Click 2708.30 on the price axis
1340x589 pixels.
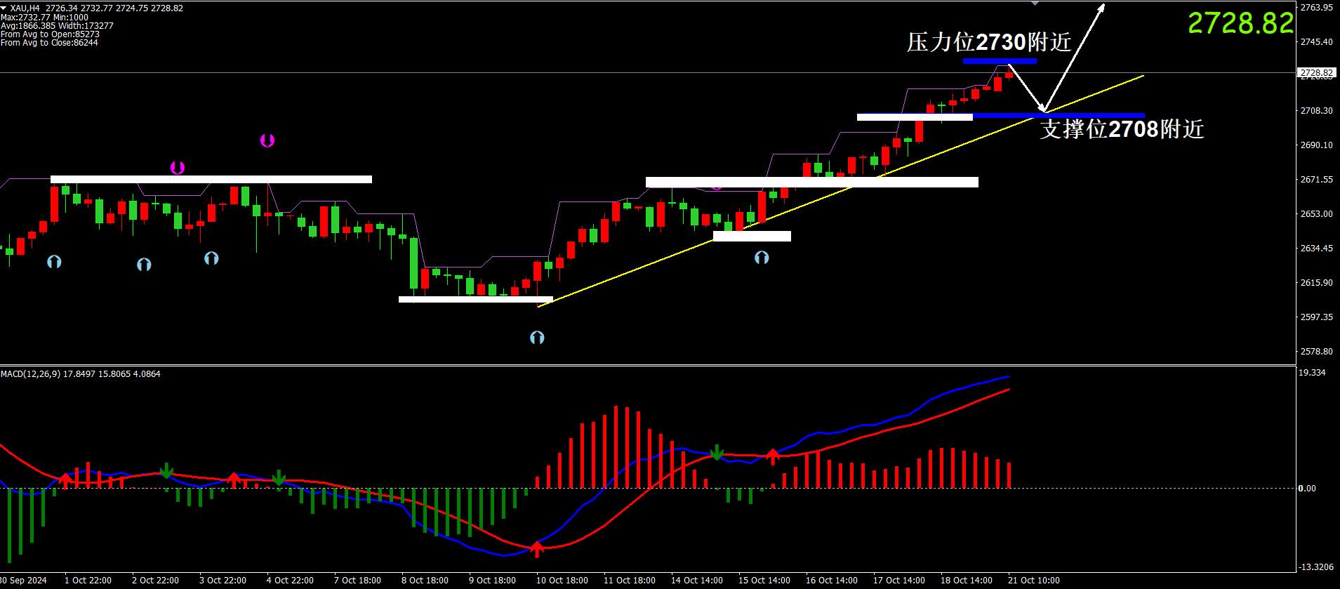coord(1316,111)
